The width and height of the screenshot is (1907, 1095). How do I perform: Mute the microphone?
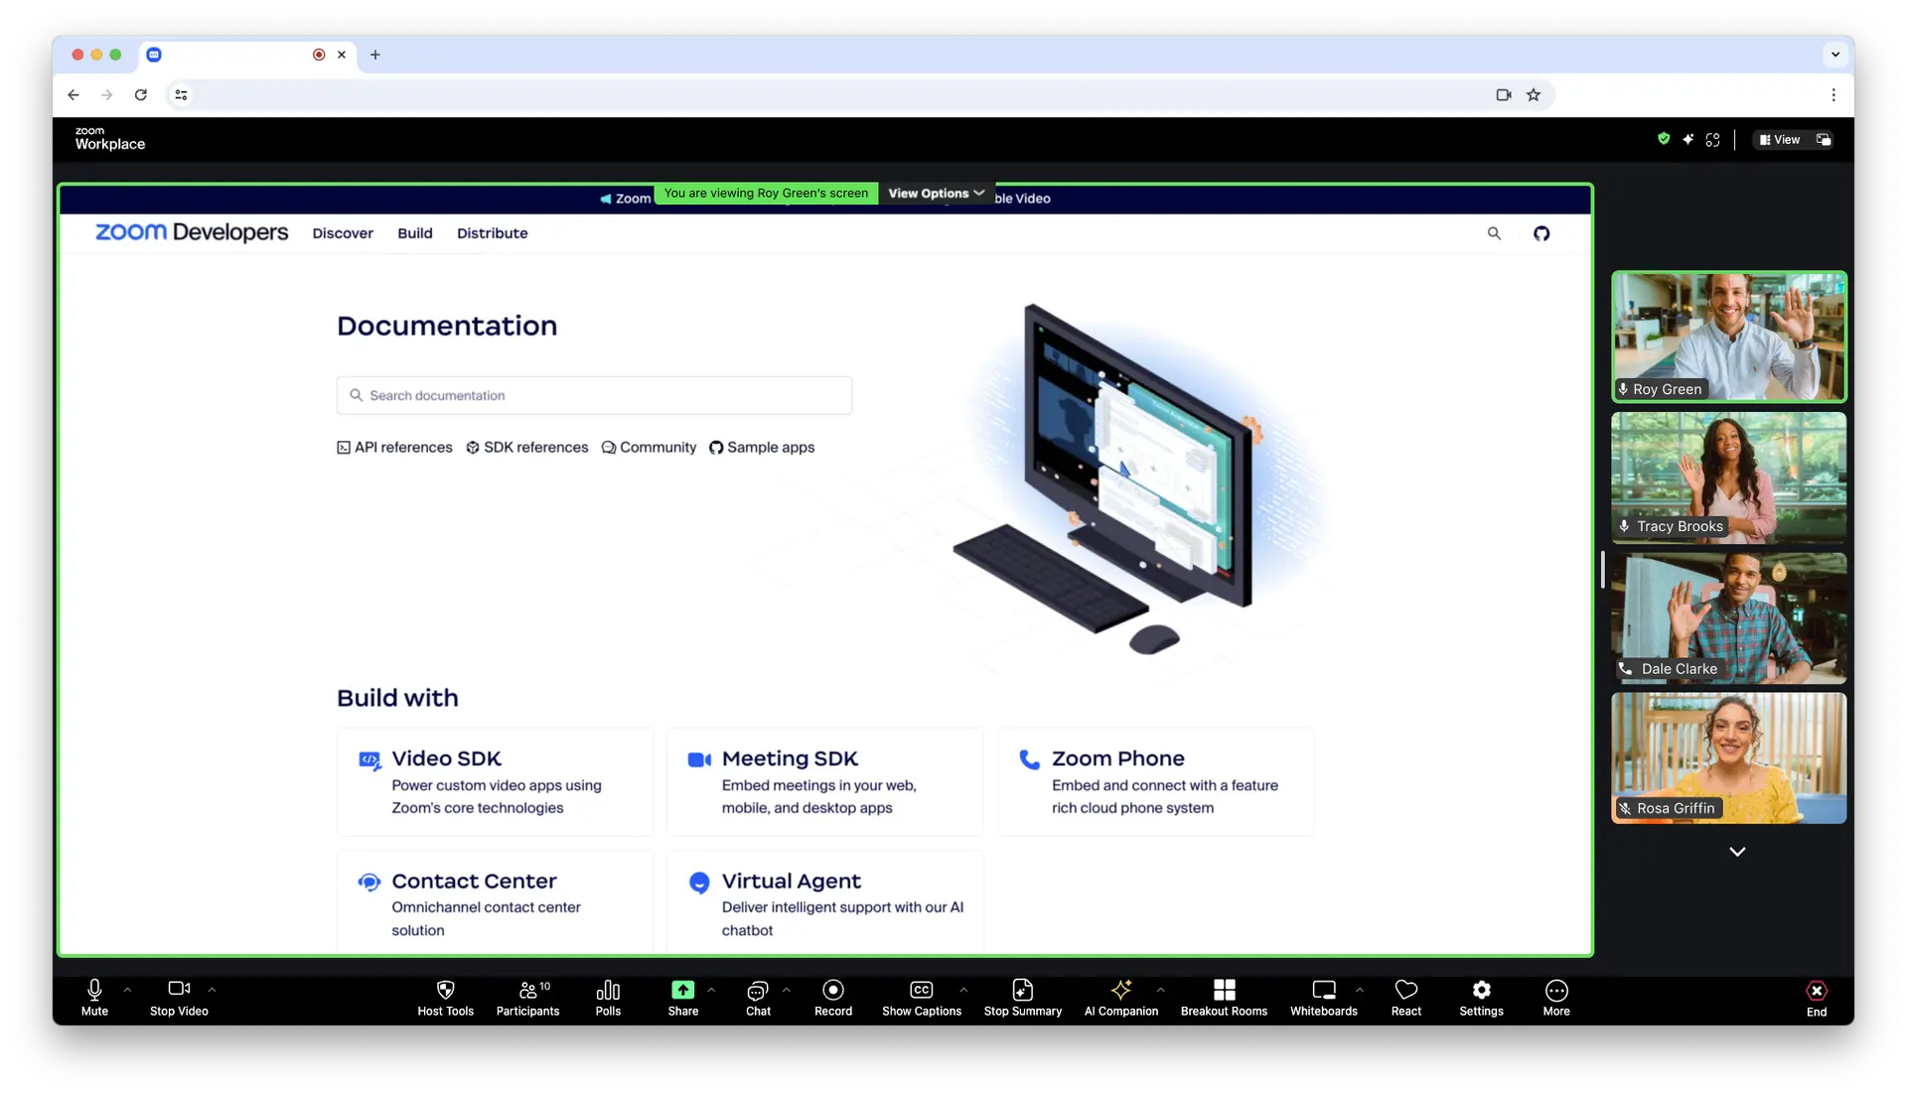tap(94, 990)
